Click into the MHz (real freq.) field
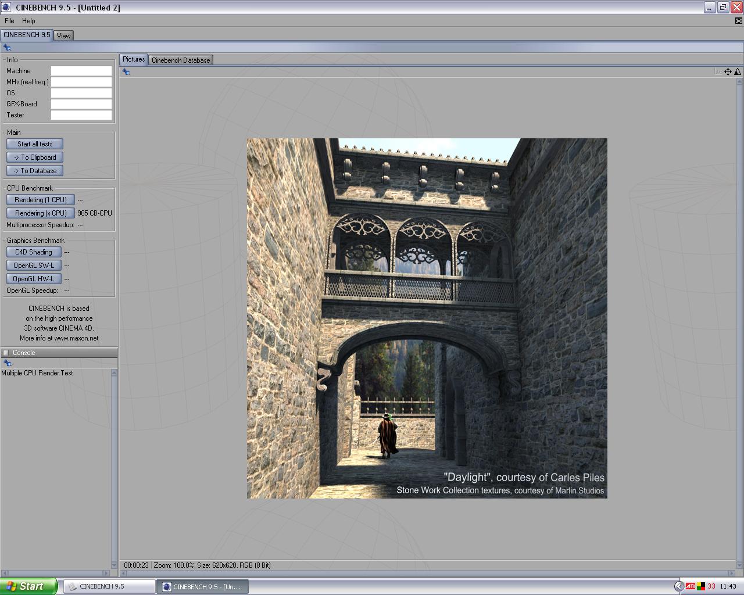The width and height of the screenshot is (744, 595). point(81,82)
